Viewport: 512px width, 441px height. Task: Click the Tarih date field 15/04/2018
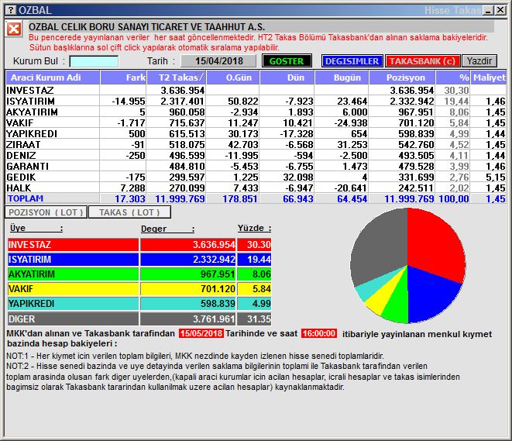218,61
